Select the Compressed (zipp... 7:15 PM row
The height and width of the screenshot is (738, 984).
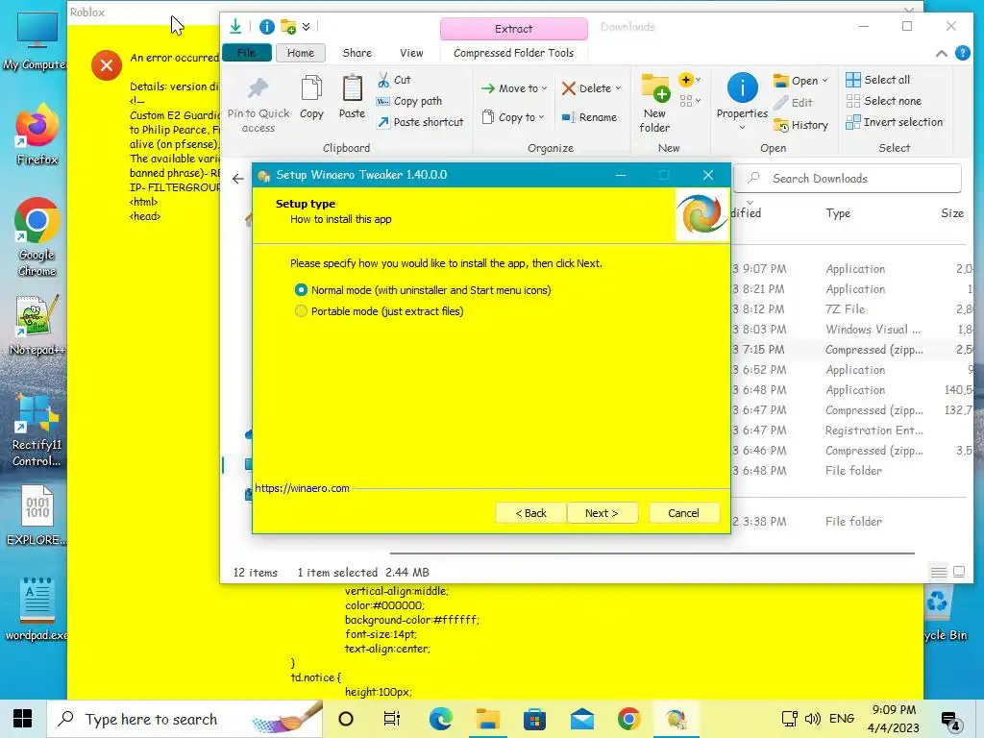[852, 350]
